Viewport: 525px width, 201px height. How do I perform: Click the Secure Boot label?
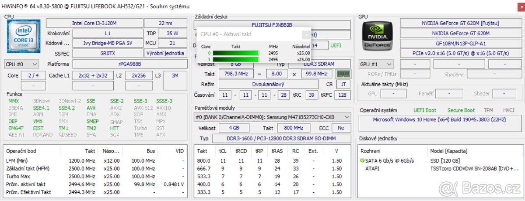[x=461, y=110]
